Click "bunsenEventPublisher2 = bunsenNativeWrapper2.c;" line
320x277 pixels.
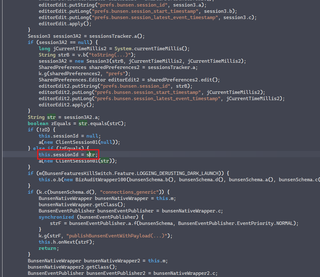123,273
